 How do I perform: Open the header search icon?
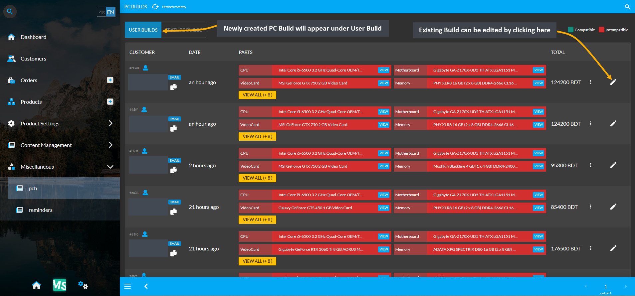click(627, 7)
